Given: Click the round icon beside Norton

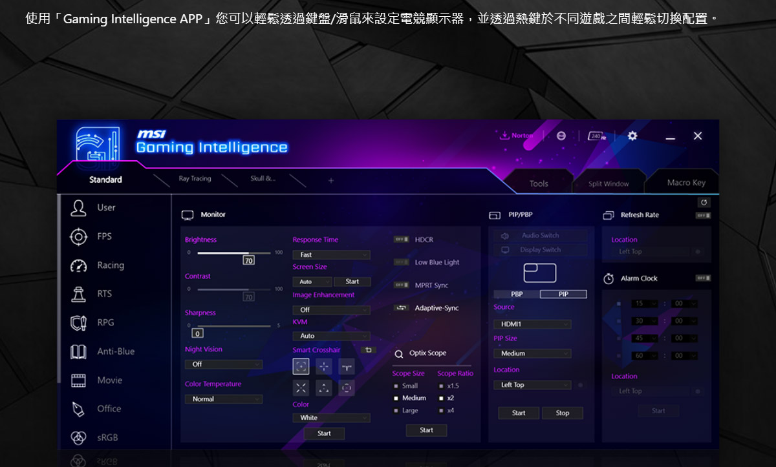Looking at the screenshot, I should [x=561, y=136].
